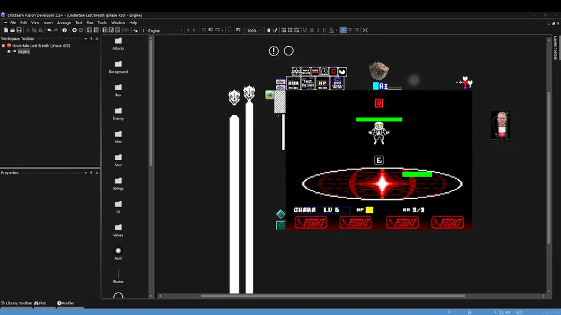Select the Strings folder in object list
The width and height of the screenshot is (561, 315).
(118, 184)
